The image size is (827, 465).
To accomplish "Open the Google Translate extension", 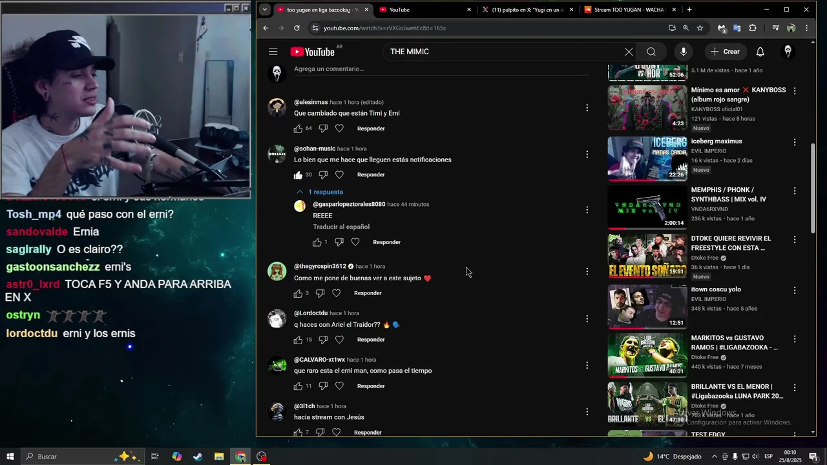I will [737, 28].
